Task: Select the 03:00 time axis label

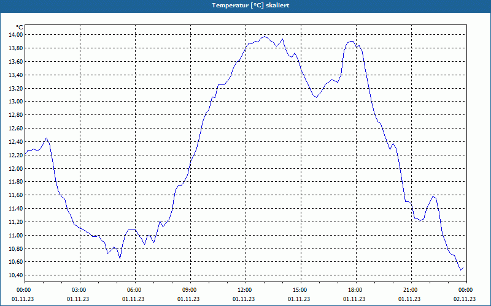Action: (79, 290)
